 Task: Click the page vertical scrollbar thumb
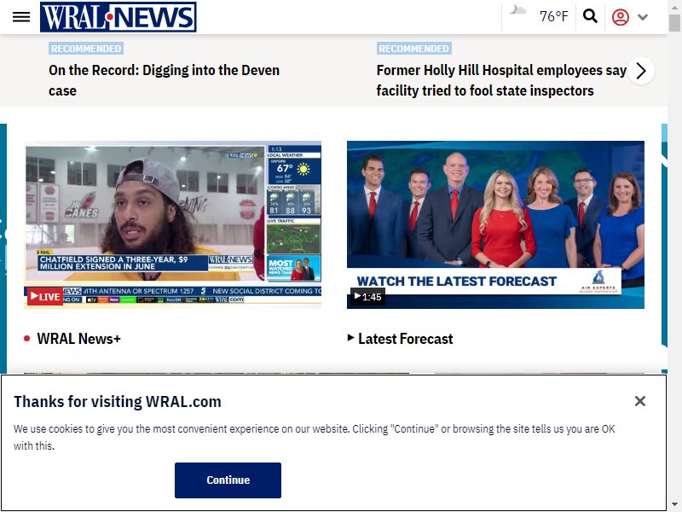pyautogui.click(x=674, y=23)
